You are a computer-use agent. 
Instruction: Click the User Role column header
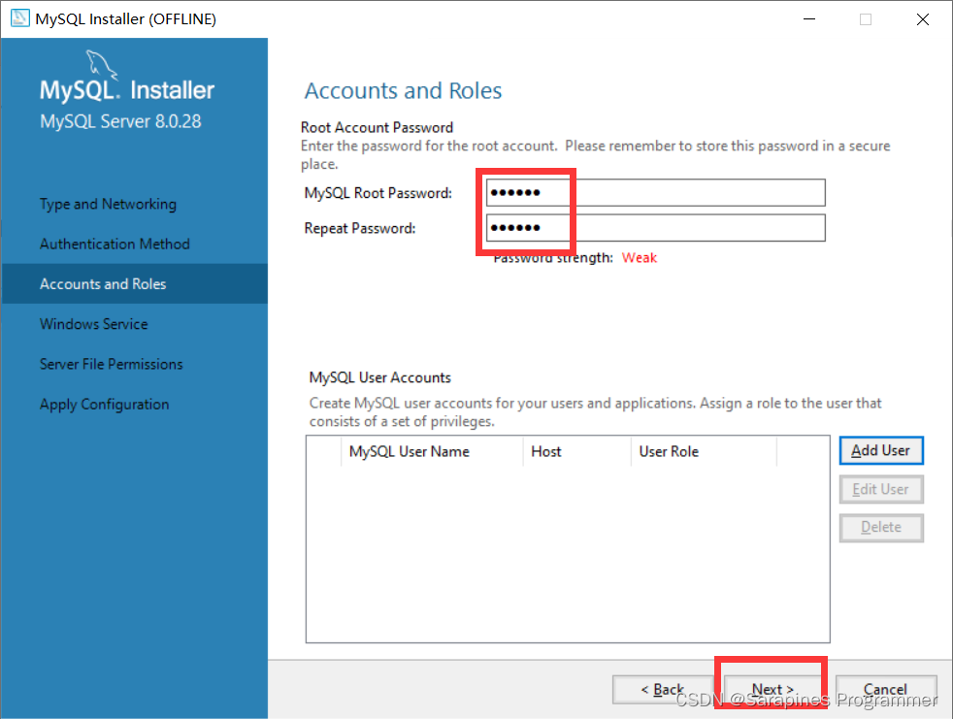tap(668, 451)
